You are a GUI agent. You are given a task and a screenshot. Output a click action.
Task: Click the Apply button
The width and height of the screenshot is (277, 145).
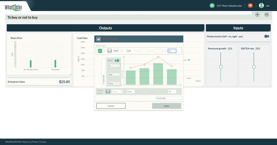click(x=166, y=106)
